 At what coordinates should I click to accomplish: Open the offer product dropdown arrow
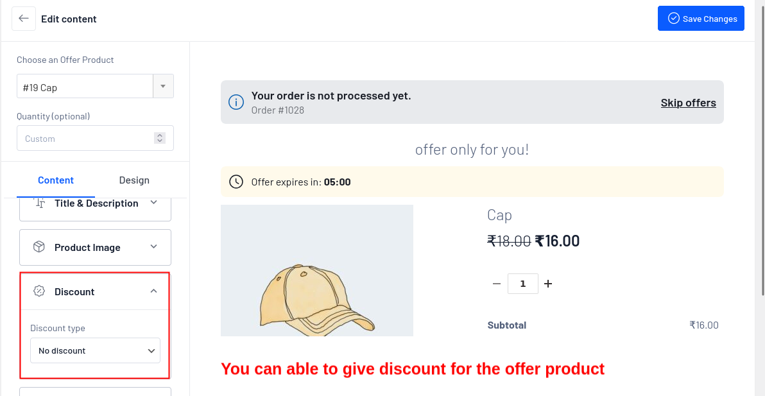coord(162,87)
